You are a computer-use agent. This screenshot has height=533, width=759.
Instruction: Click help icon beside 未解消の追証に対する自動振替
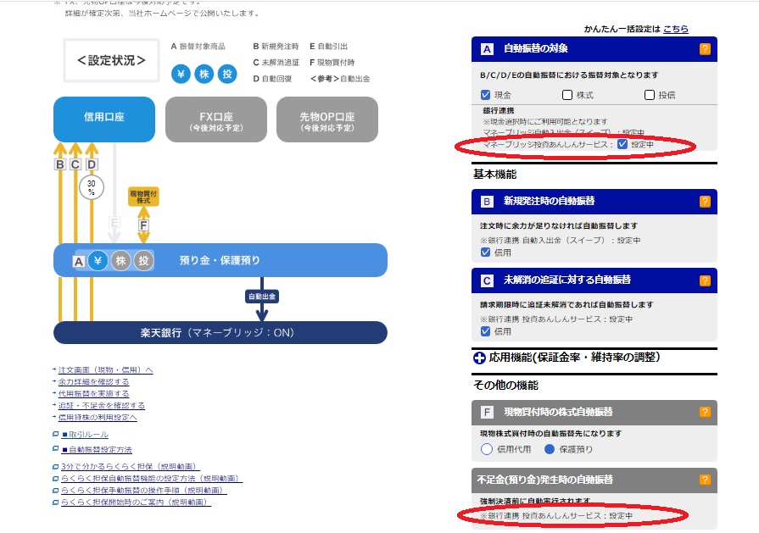(x=705, y=280)
